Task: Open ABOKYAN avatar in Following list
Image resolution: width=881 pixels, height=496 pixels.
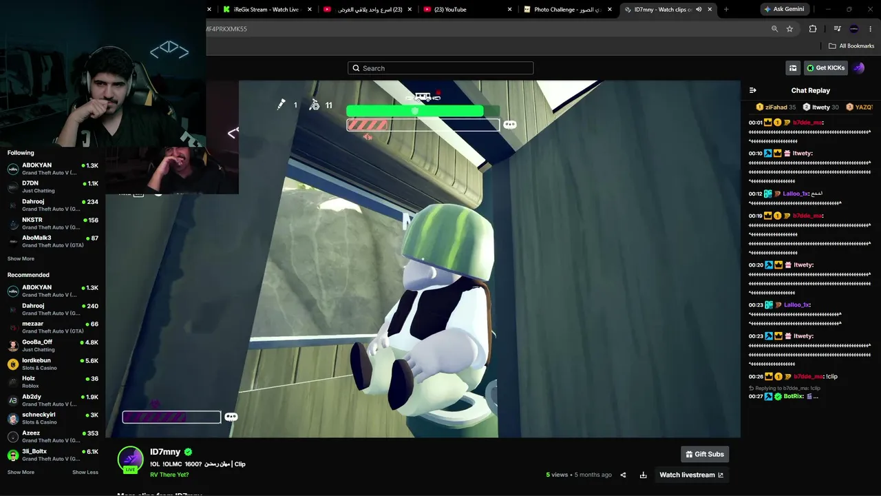Action: click(x=12, y=169)
